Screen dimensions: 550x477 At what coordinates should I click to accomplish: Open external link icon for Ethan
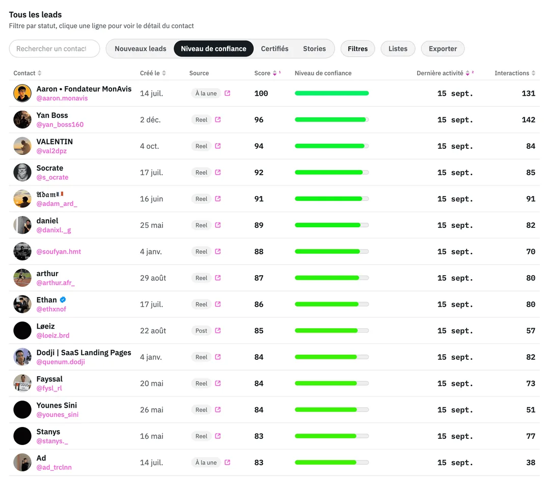click(x=218, y=304)
